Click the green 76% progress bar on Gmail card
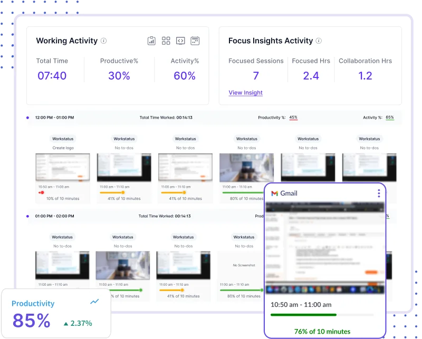Screen dimensions: 422x339 [x=303, y=315]
